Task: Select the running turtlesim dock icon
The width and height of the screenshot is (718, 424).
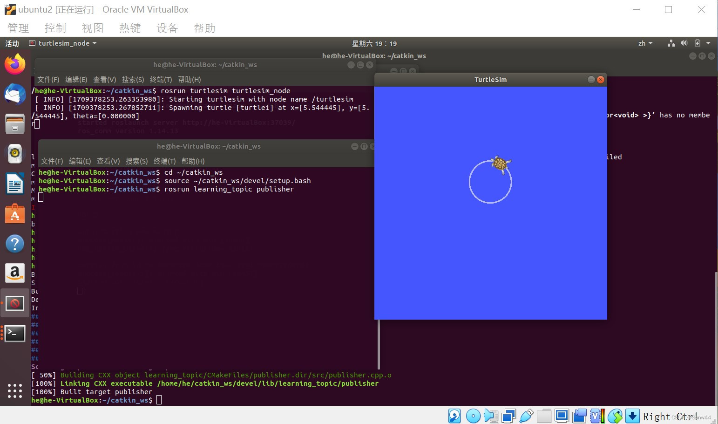Action: (15, 303)
